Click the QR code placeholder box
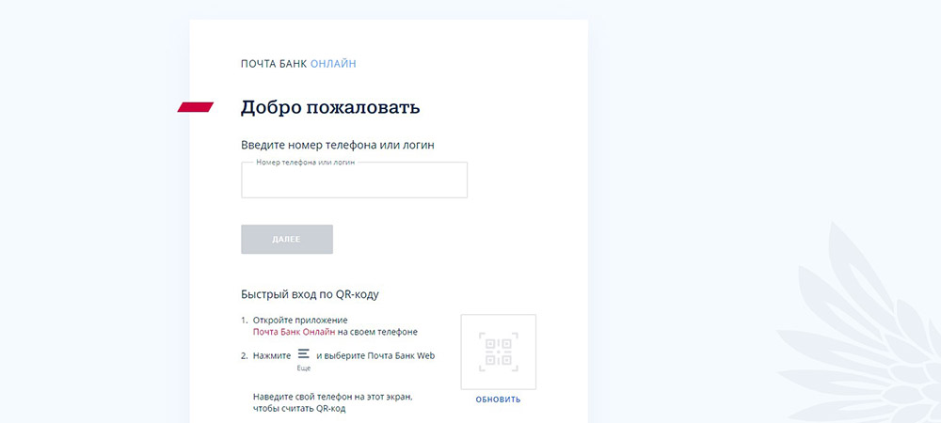 point(498,352)
